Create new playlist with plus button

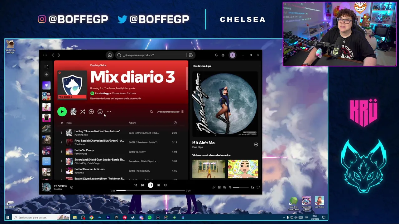point(46,74)
